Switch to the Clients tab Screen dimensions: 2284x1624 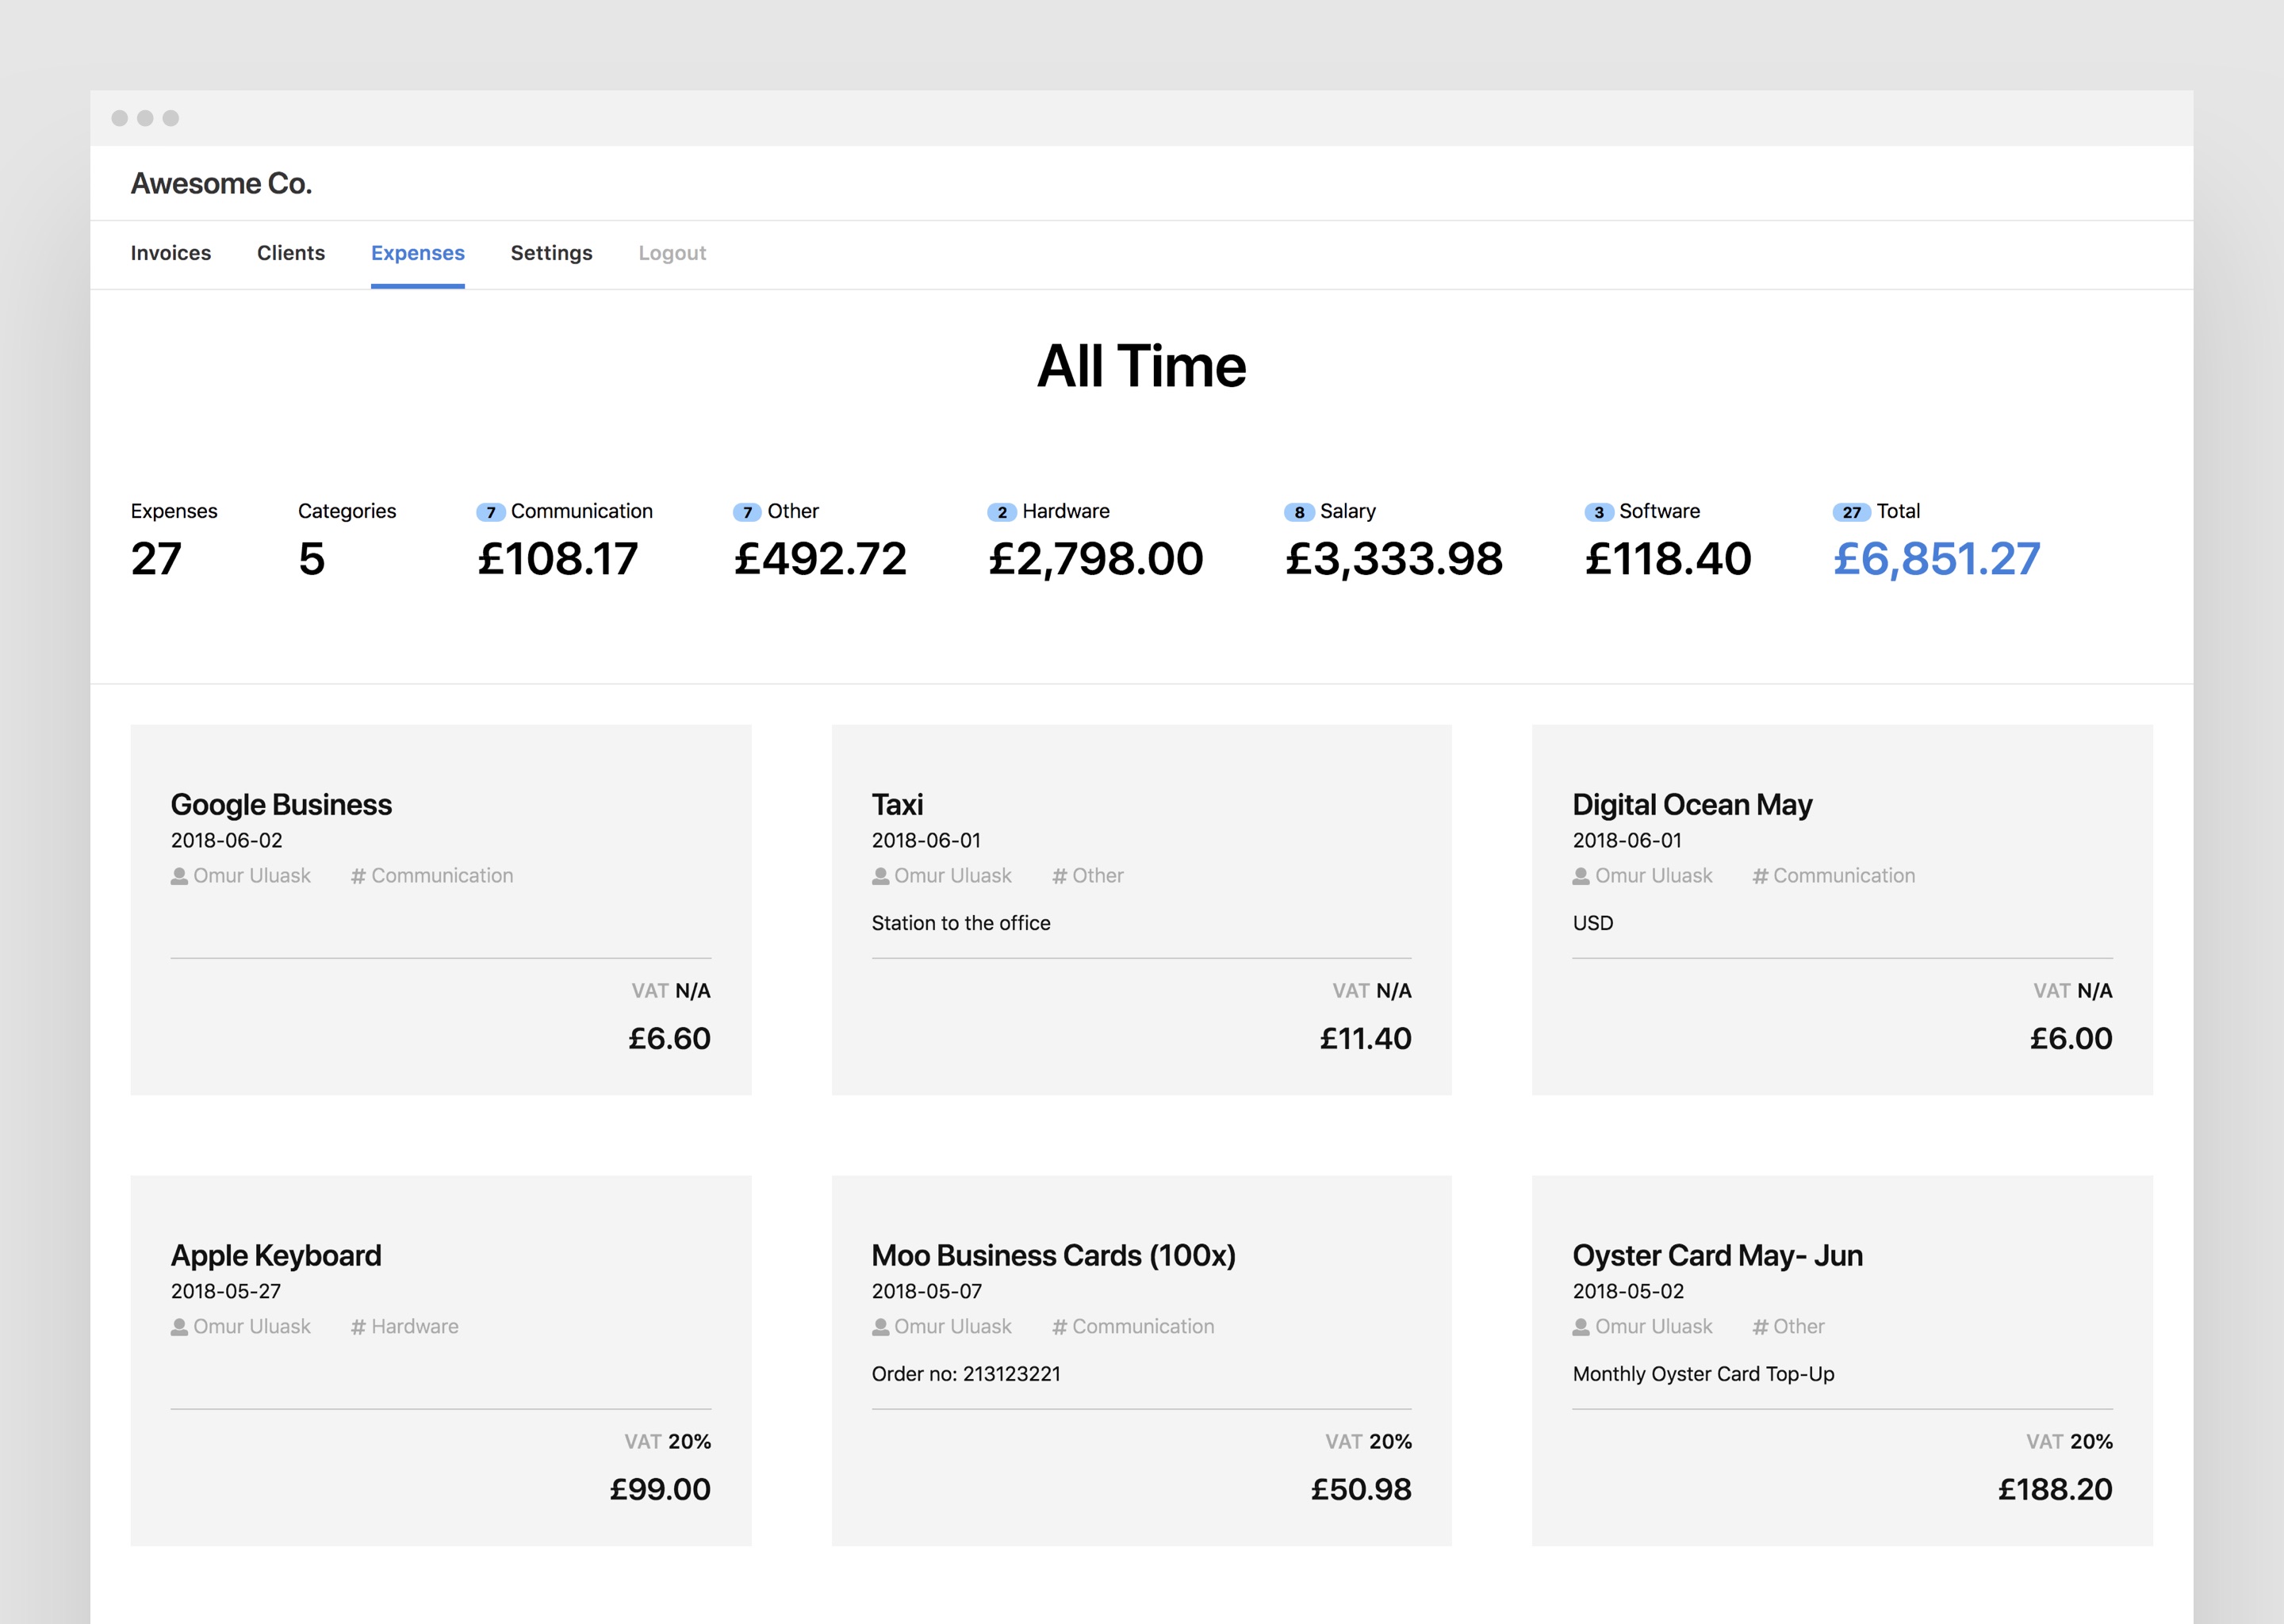[291, 253]
